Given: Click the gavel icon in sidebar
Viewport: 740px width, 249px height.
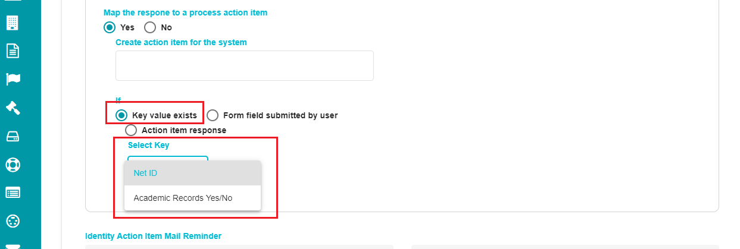Looking at the screenshot, I should (13, 108).
